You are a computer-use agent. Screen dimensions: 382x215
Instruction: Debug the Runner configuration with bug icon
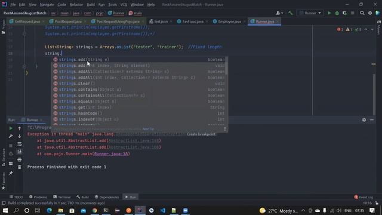(x=337, y=13)
